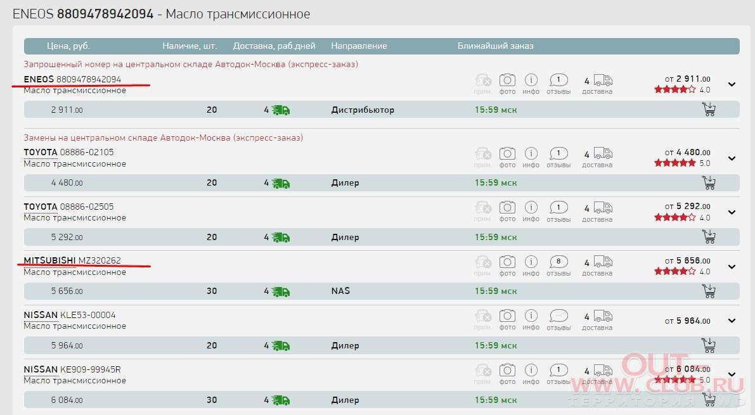The height and width of the screenshot is (415, 755).
Task: Sort by 'Цена, руб.' column header
Action: 68,46
